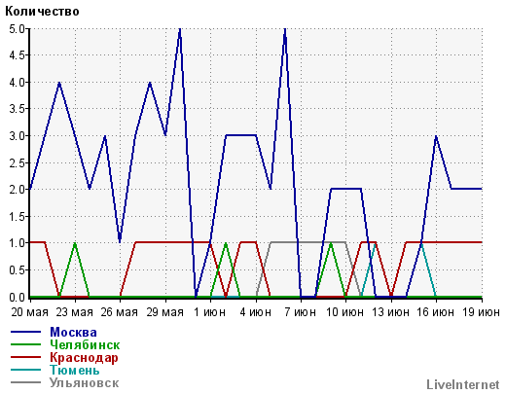Click the 16 июн date label
The image size is (506, 394).
(x=435, y=312)
